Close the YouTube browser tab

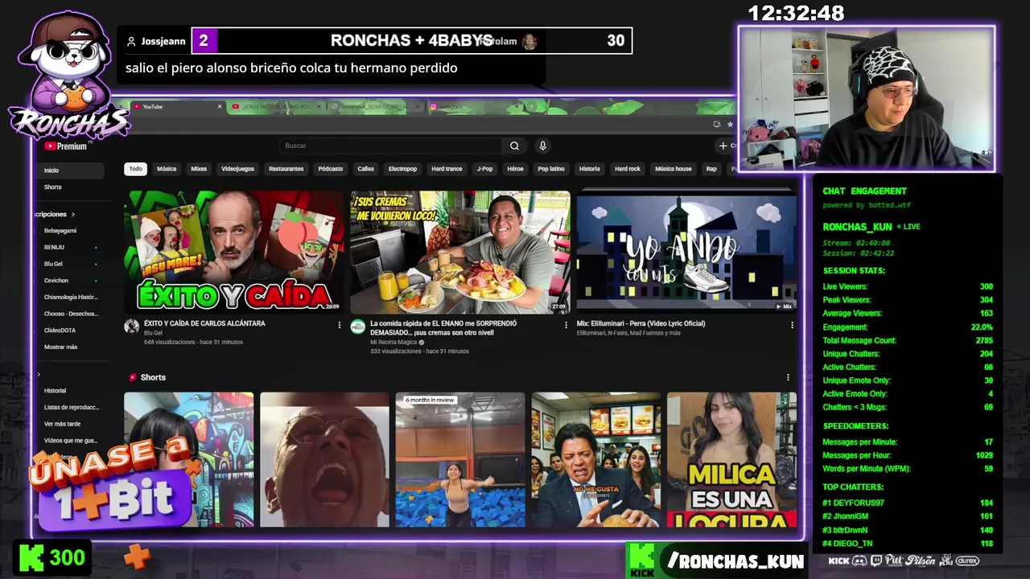220,106
